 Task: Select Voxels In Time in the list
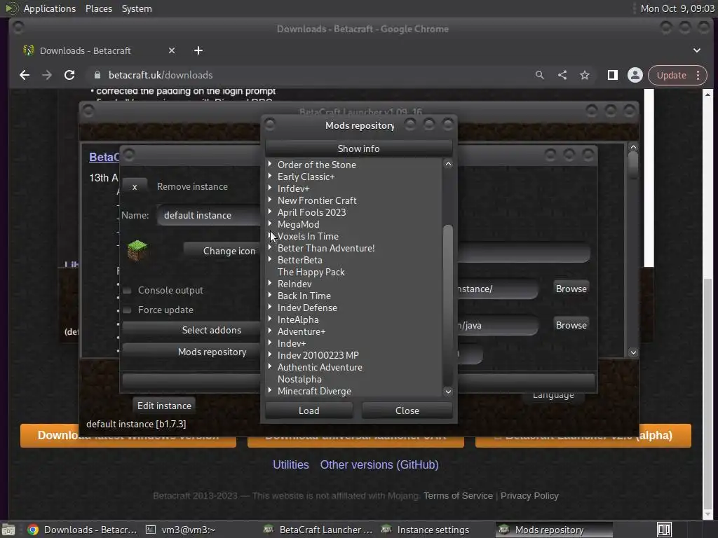pyautogui.click(x=308, y=237)
